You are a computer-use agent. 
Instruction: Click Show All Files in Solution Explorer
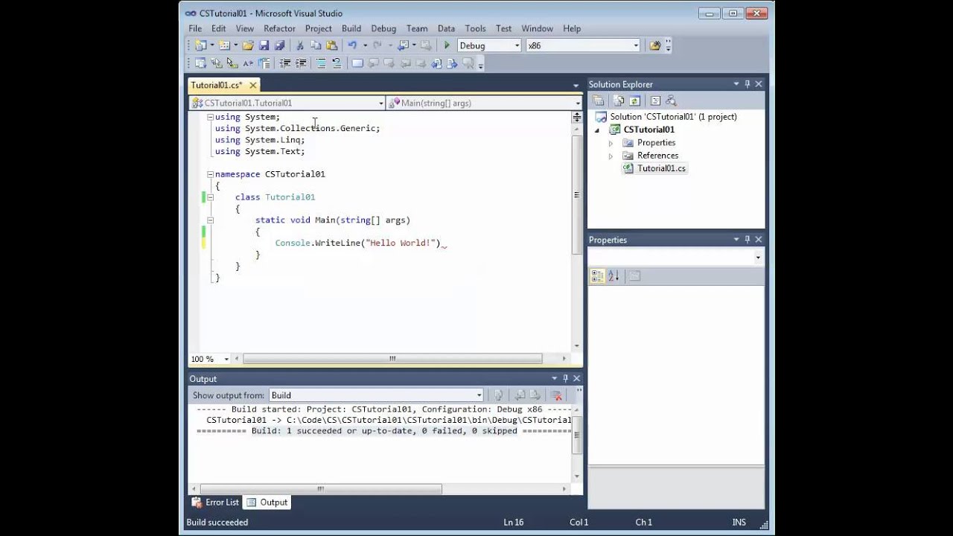point(618,100)
